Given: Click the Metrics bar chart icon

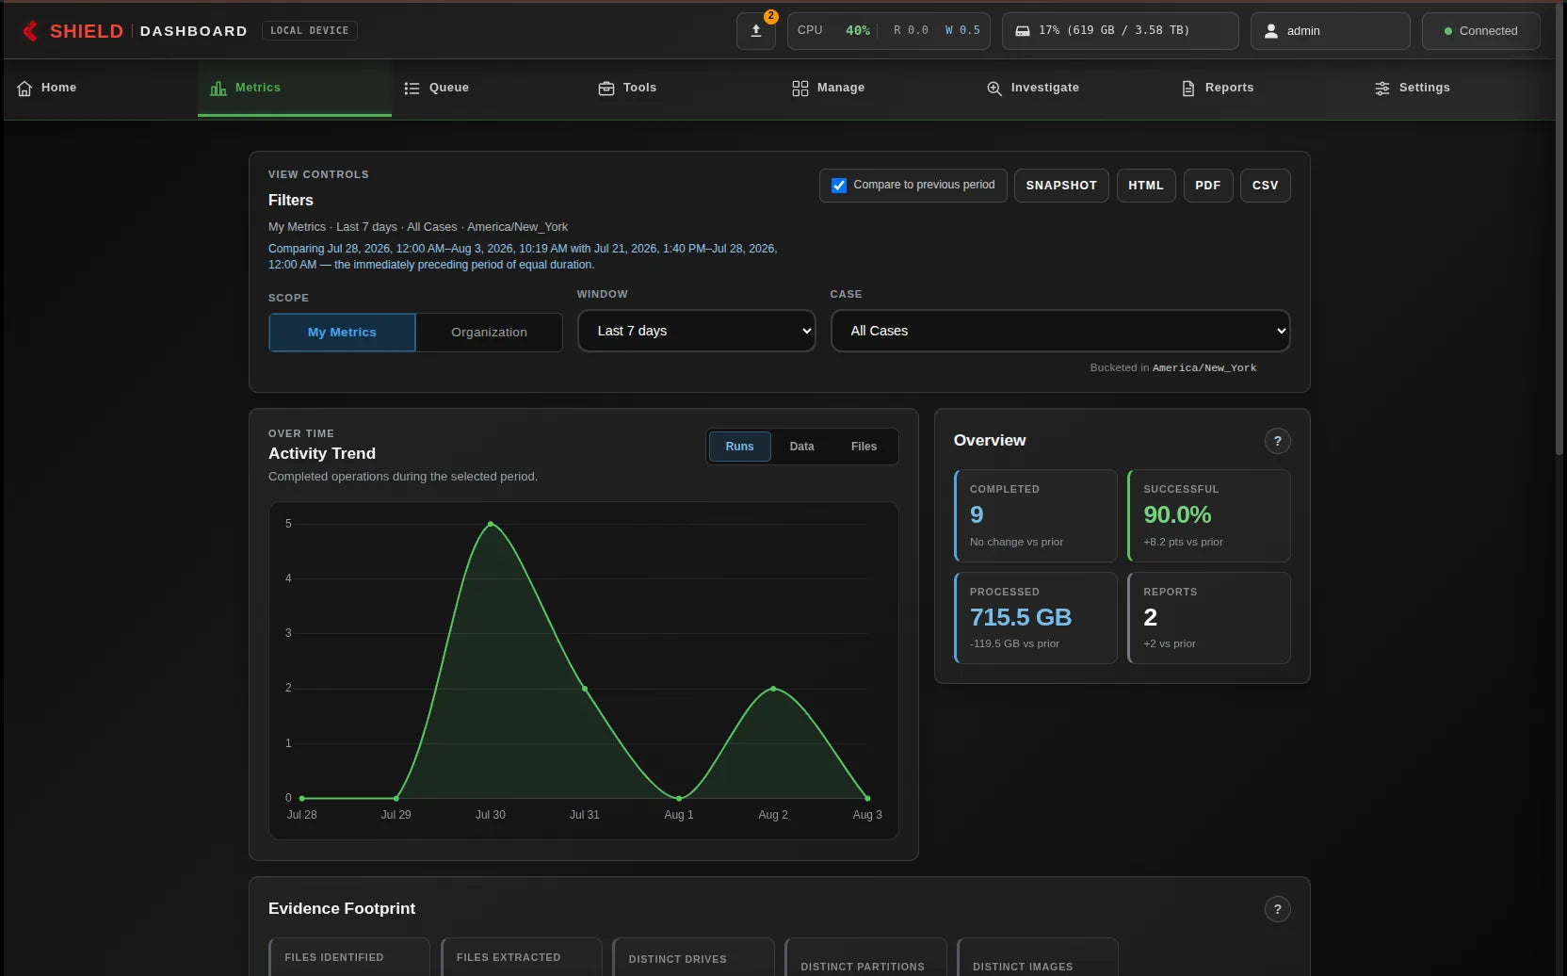Looking at the screenshot, I should point(218,89).
